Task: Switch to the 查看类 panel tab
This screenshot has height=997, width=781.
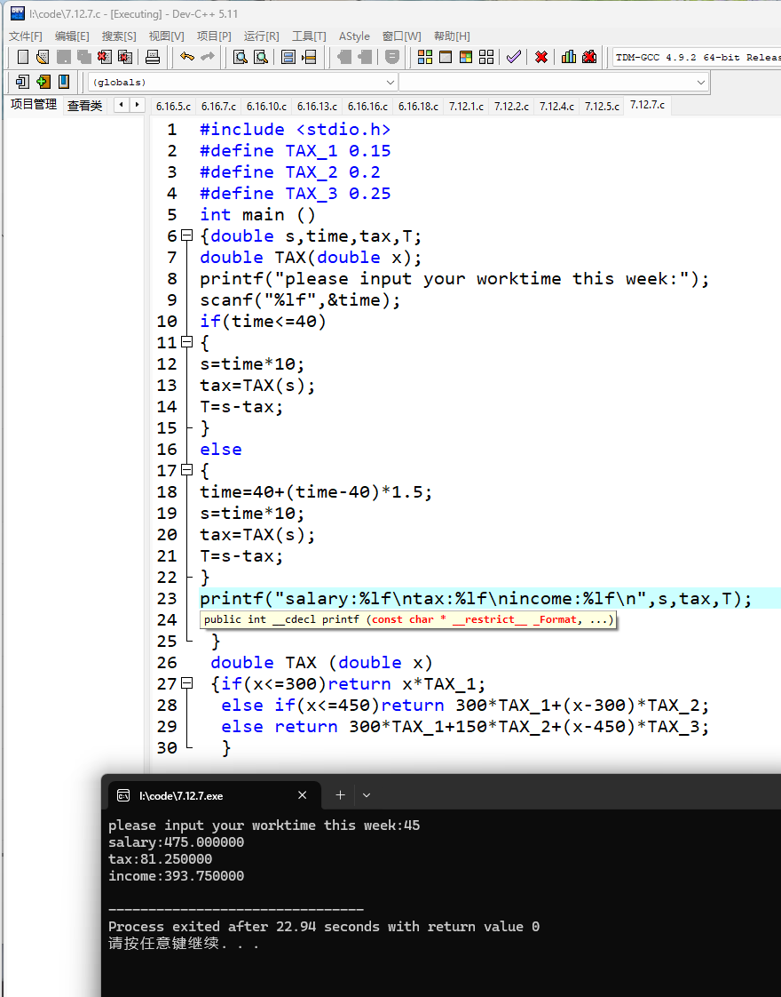Action: click(84, 106)
